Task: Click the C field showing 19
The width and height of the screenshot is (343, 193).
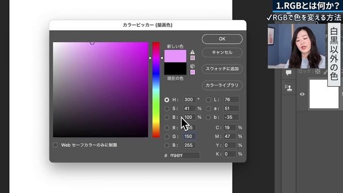Action: point(230,128)
